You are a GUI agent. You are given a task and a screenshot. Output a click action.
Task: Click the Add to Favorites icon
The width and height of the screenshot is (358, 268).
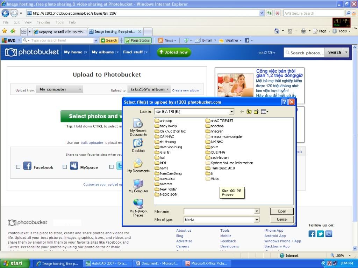(x=13, y=31)
